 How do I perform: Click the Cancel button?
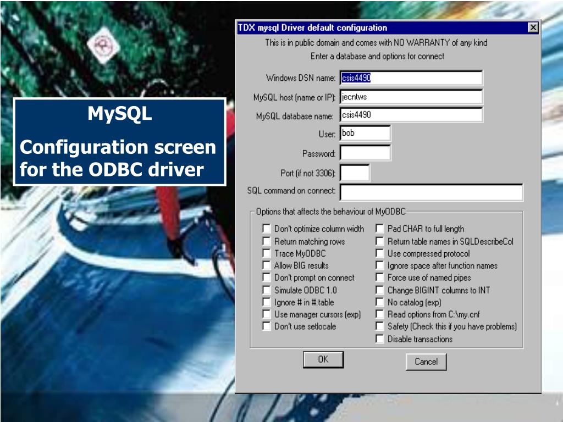point(426,362)
